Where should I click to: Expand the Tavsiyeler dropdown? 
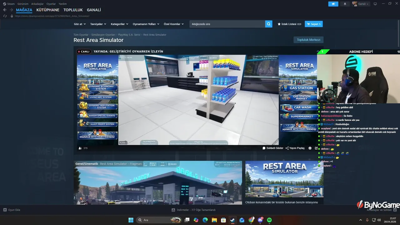pos(98,24)
